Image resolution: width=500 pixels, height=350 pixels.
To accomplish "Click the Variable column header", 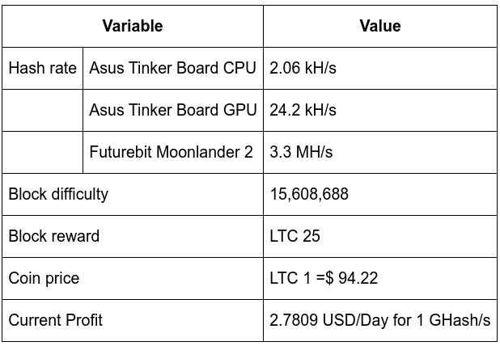I will tap(133, 26).
